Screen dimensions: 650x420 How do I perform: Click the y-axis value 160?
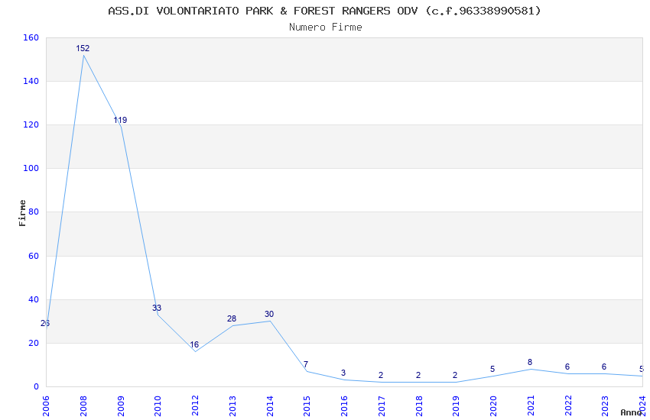point(31,37)
